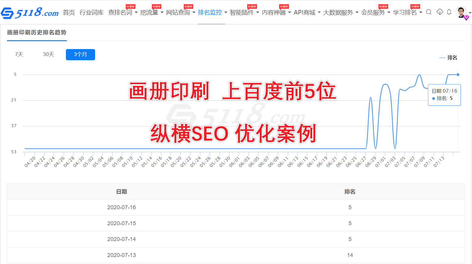Image resolution: width=472 pixels, height=264 pixels.
Task: Click the 画册印刷历史排名趋势 tab
Action: (x=37, y=32)
